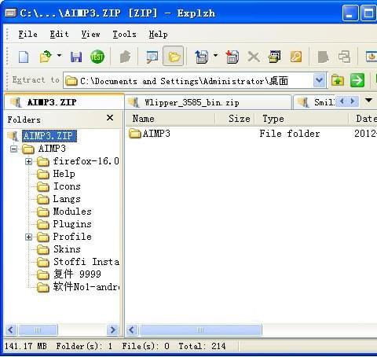377x357 pixels.
Task: Switch to the Smil tab
Action: click(x=315, y=102)
